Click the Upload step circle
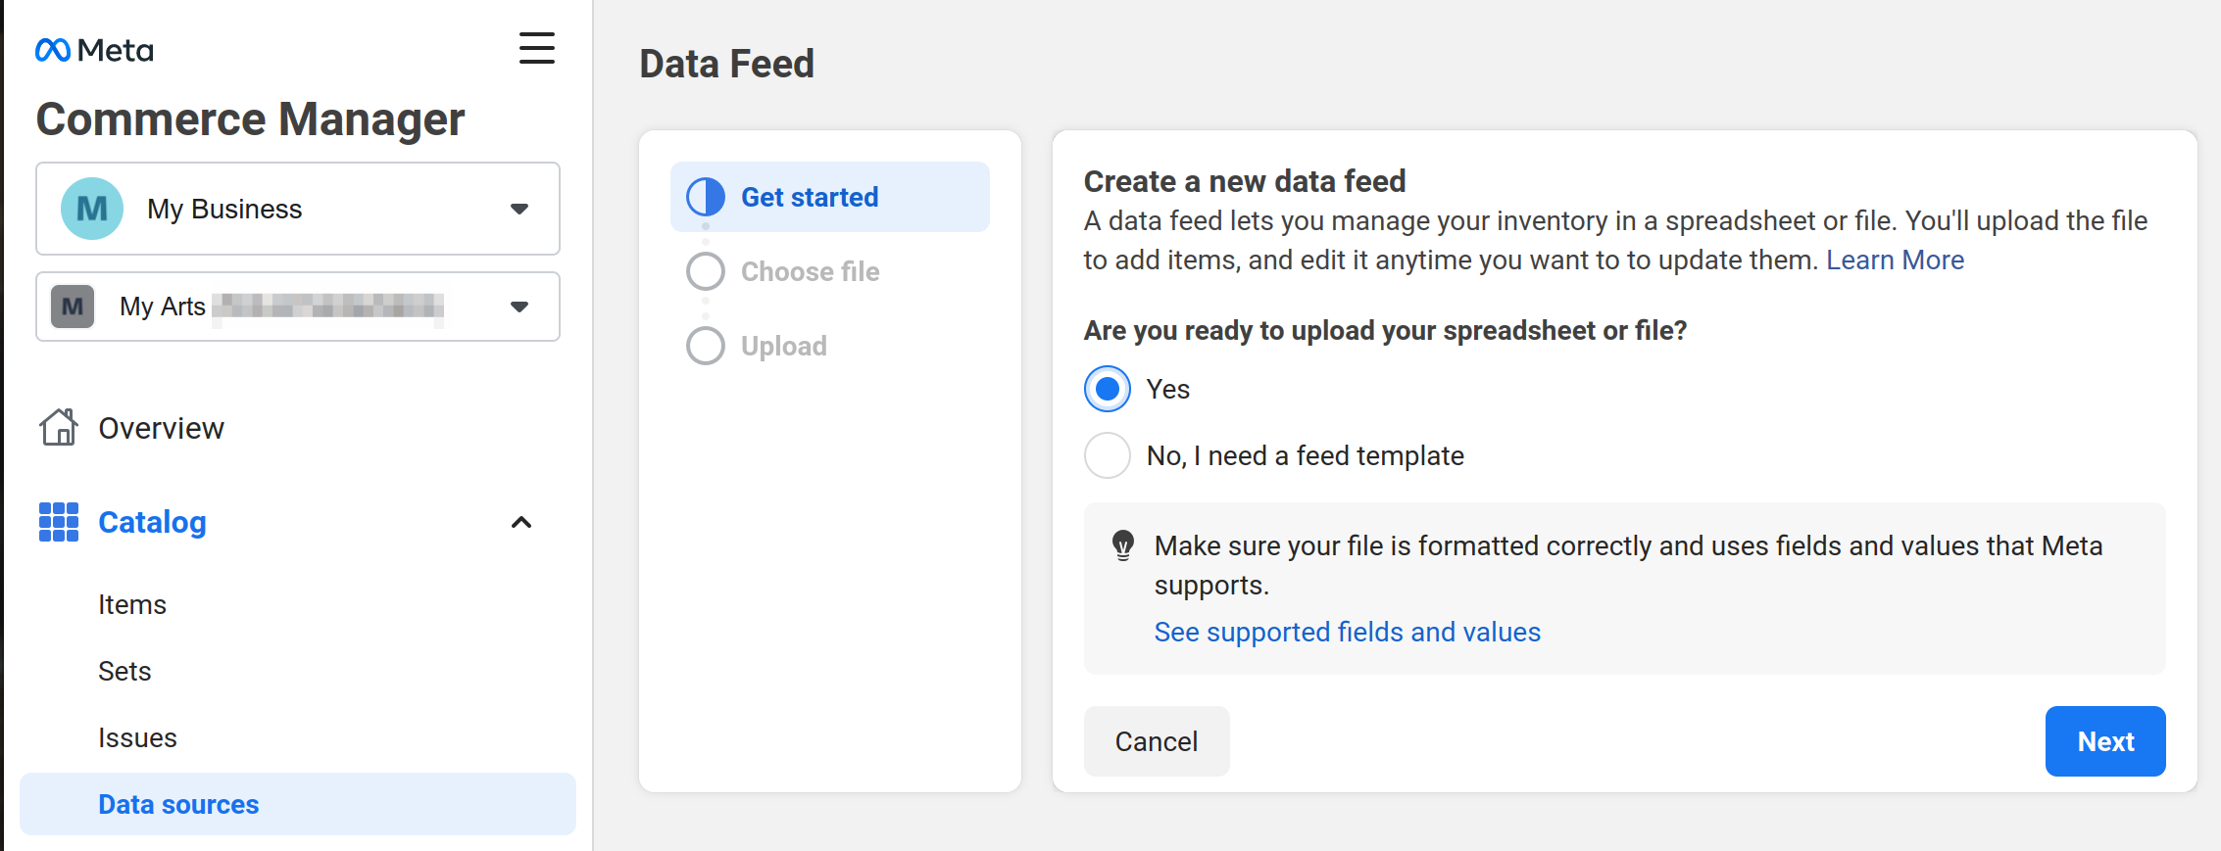This screenshot has width=2221, height=851. click(706, 346)
